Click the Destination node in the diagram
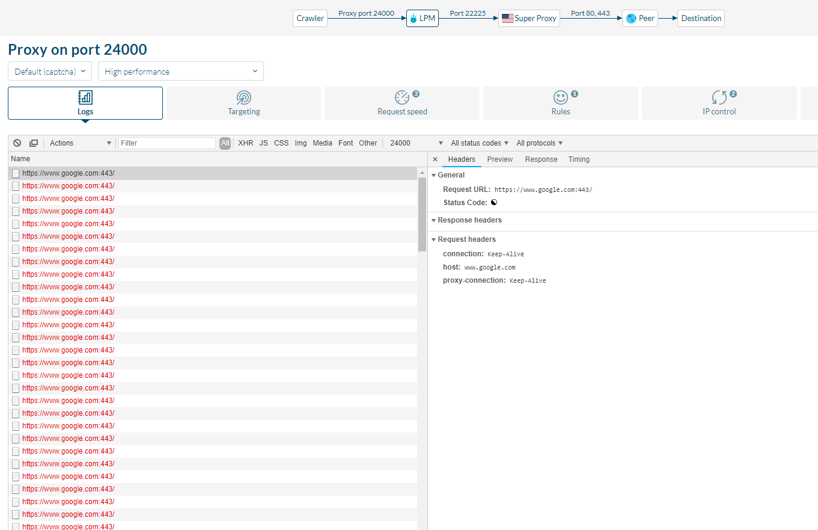The width and height of the screenshot is (818, 530). pos(701,19)
